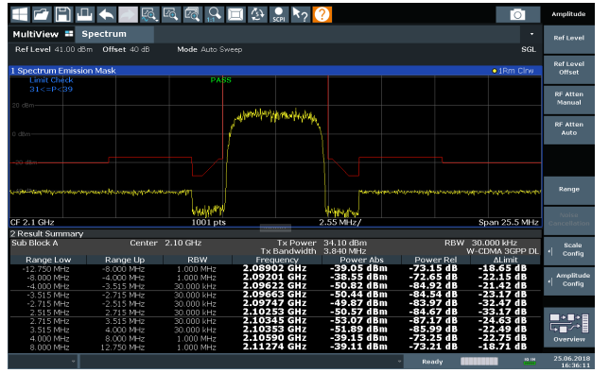Viewport: 609px width, 373px height.
Task: Open help via orange question mark icon
Action: [x=322, y=15]
